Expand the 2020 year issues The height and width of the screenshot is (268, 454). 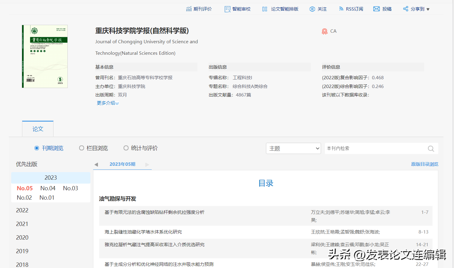click(x=22, y=238)
